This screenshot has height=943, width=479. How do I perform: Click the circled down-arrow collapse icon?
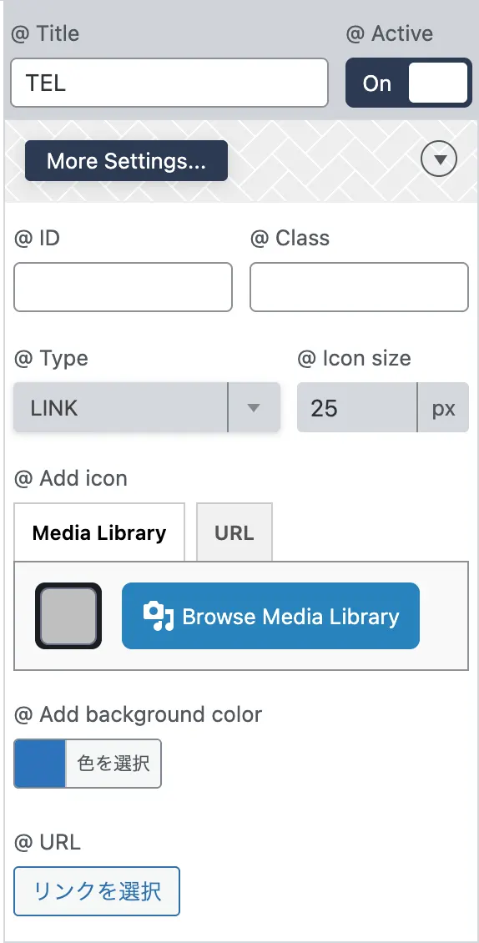click(x=439, y=160)
